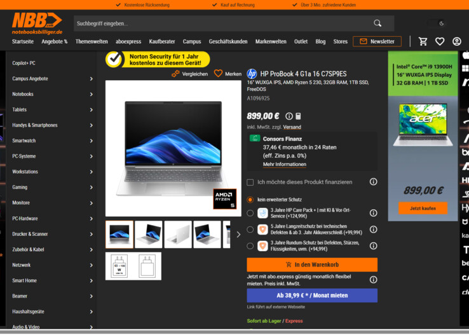Check 'Ich möchte dieses Produkt finanzieren'
The width and height of the screenshot is (469, 335).
tap(250, 182)
